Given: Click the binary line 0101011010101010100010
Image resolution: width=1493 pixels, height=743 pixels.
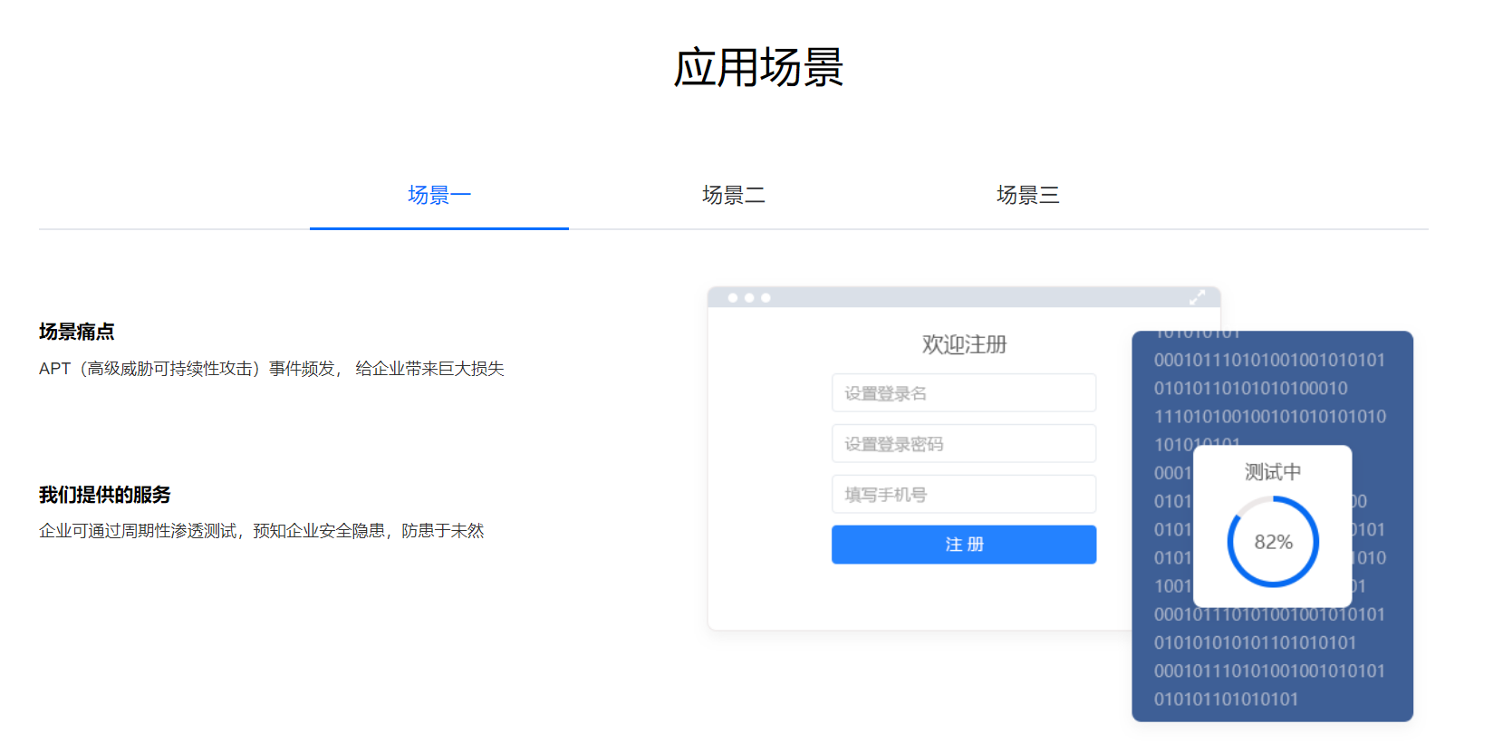Looking at the screenshot, I should click(x=1251, y=389).
